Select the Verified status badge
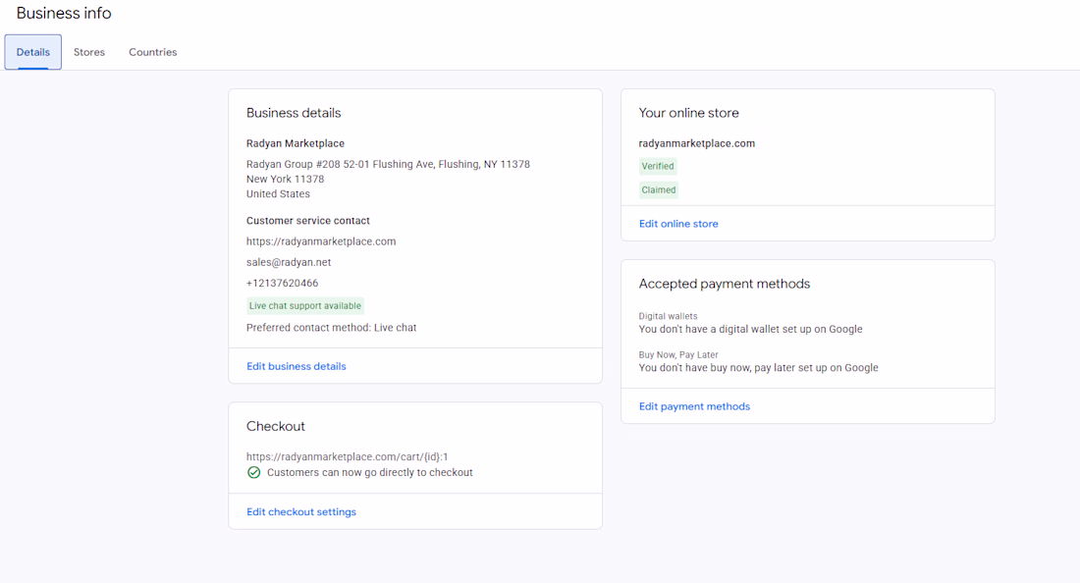 (x=658, y=166)
